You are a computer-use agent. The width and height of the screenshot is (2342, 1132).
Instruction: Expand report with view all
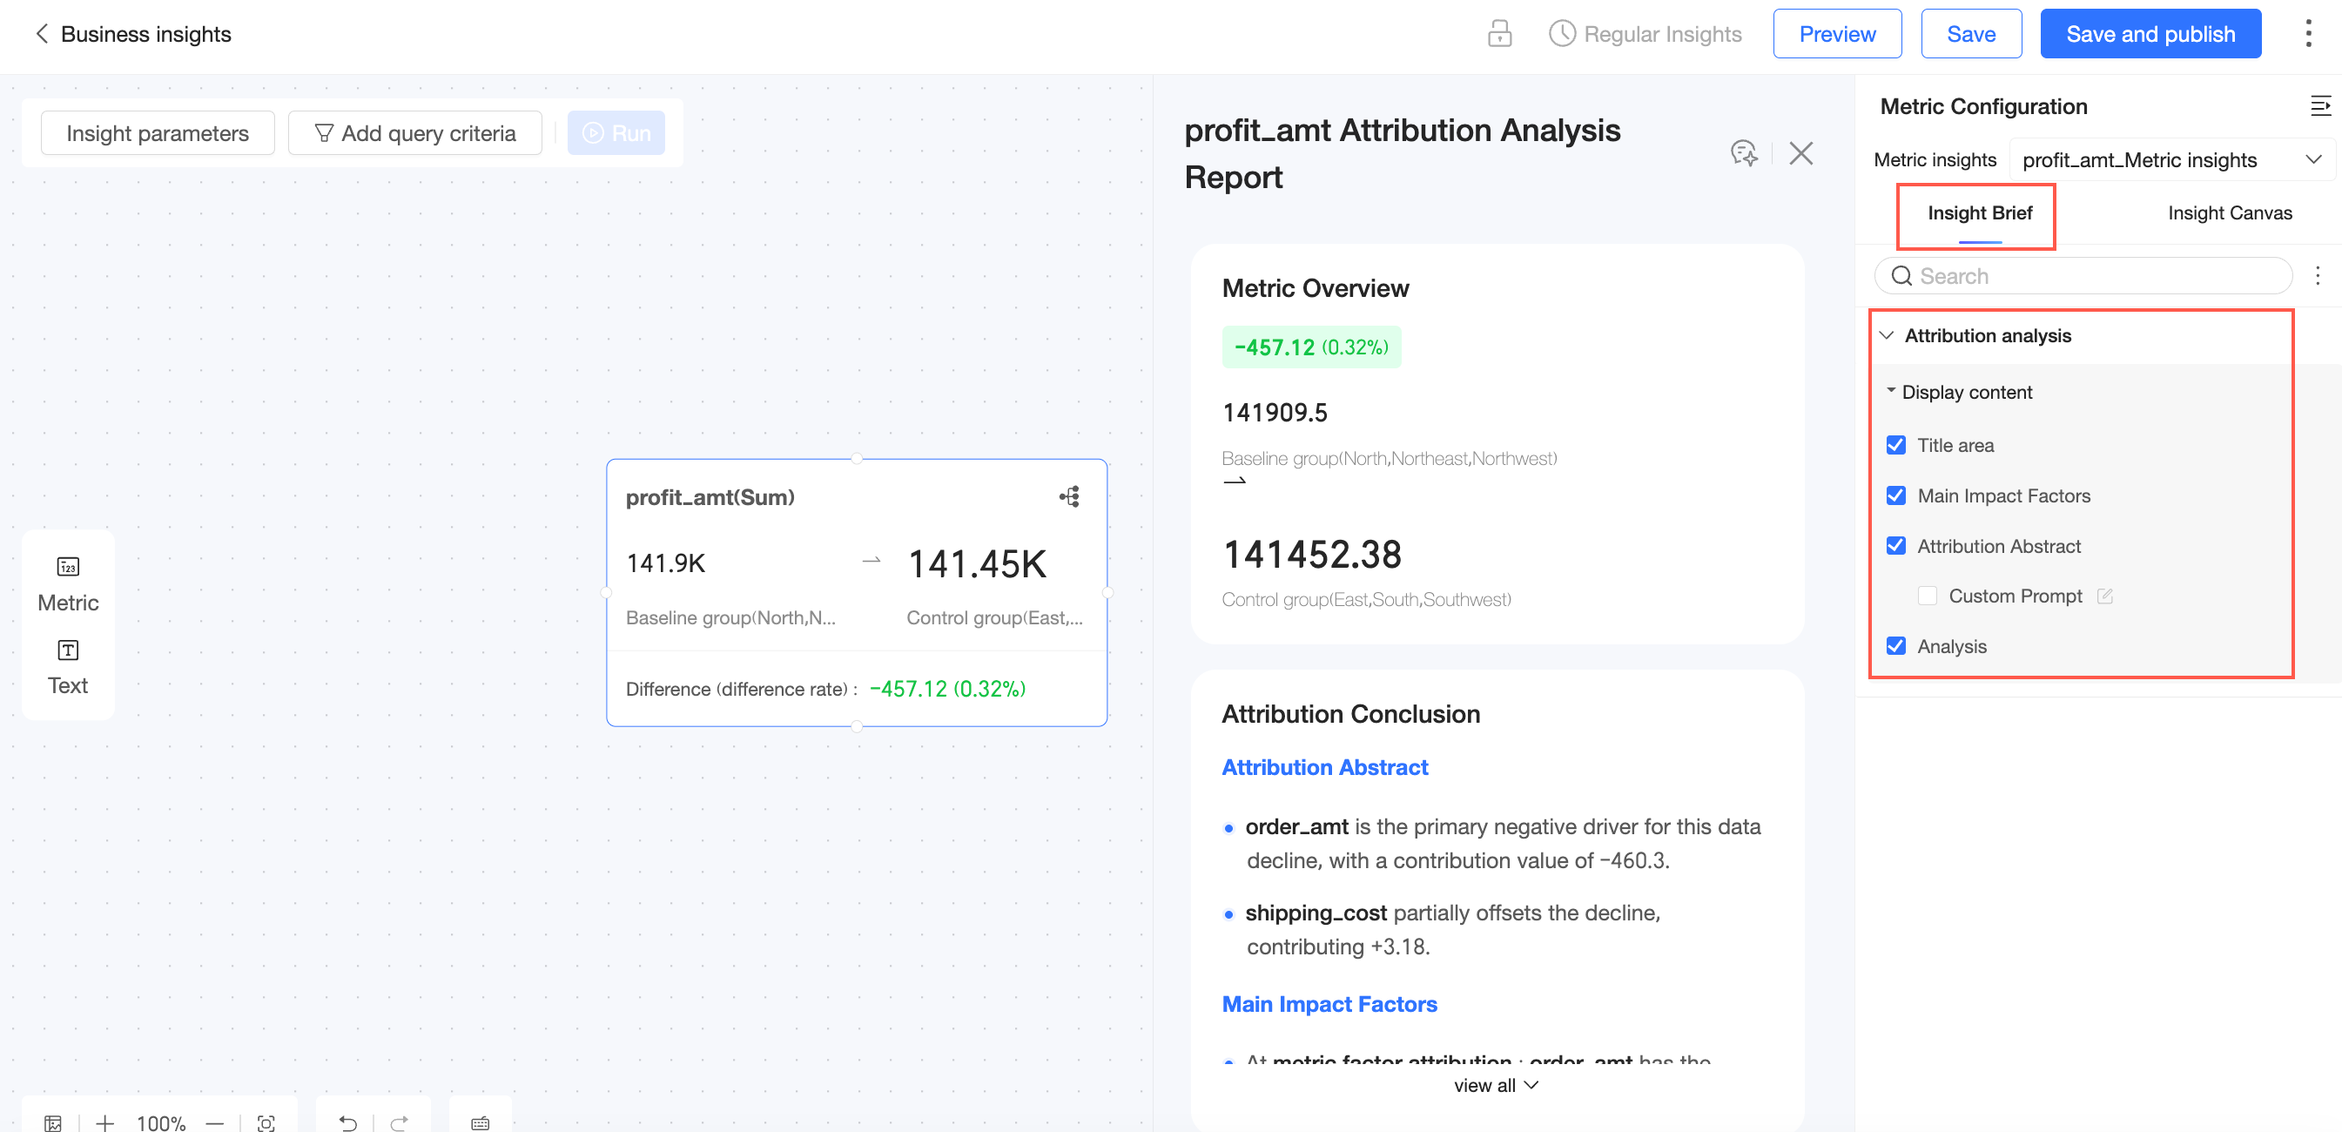coord(1496,1085)
